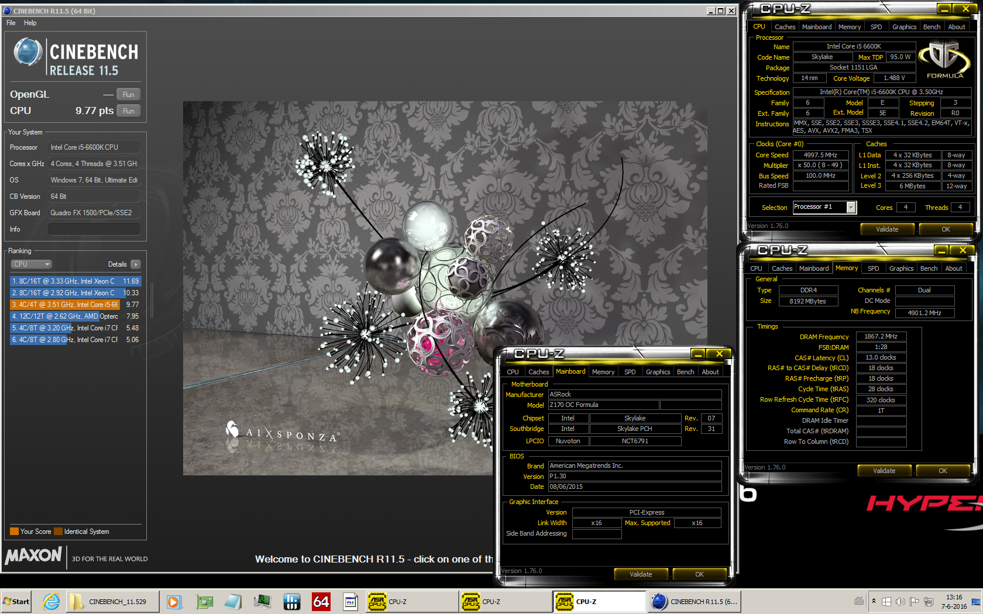
Task: Open Caches tab in the Mainboard CPU-Z window
Action: coord(538,372)
